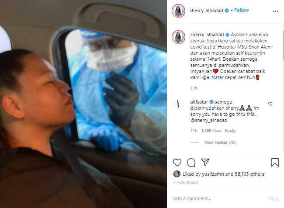Like the post with the heart icon

pos(177,163)
